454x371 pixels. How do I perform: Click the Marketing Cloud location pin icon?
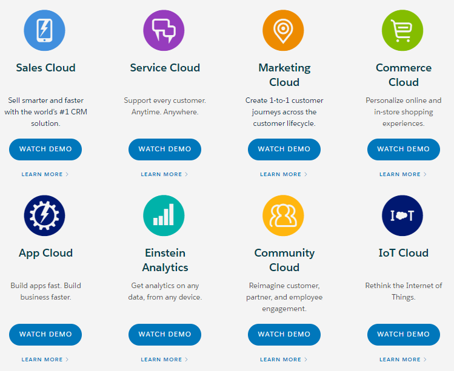[x=284, y=30]
